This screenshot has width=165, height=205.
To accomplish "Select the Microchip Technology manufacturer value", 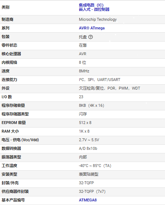I will [x=98, y=19].
